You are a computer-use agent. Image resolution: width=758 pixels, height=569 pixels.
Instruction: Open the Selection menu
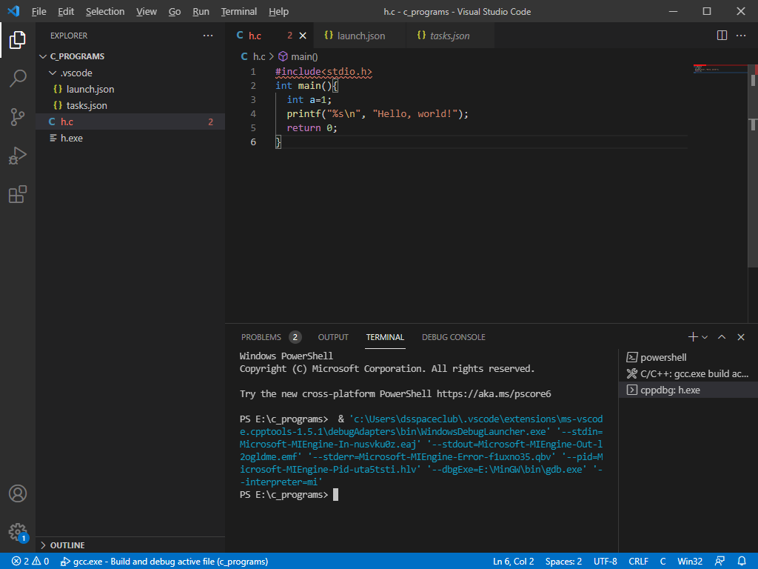(x=105, y=11)
